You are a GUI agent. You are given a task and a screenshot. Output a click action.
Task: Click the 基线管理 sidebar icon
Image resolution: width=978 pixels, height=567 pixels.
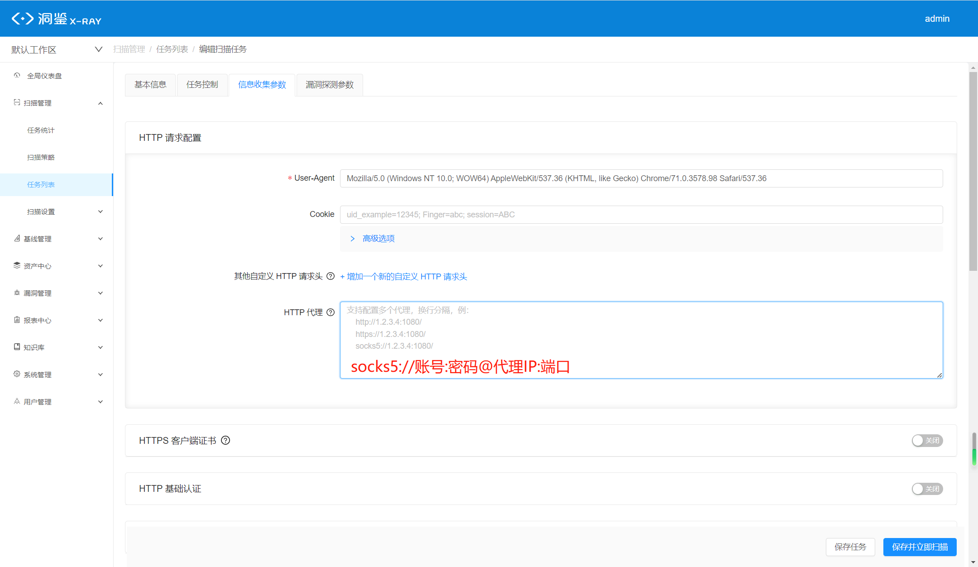(17, 238)
